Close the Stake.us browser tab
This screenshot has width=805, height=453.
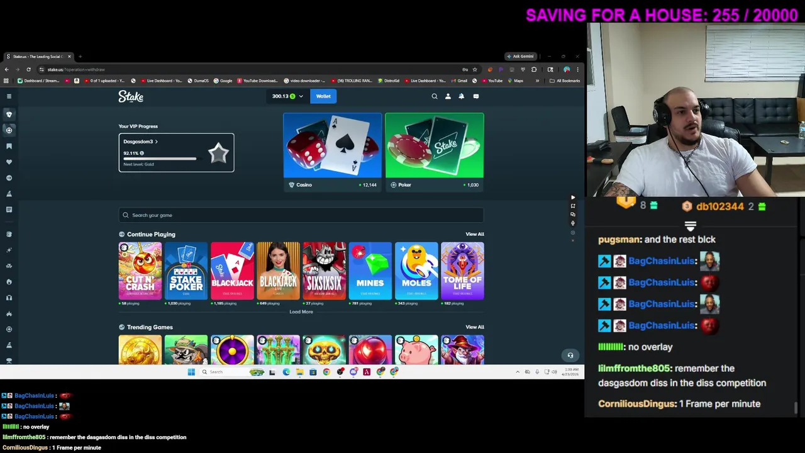click(x=69, y=57)
